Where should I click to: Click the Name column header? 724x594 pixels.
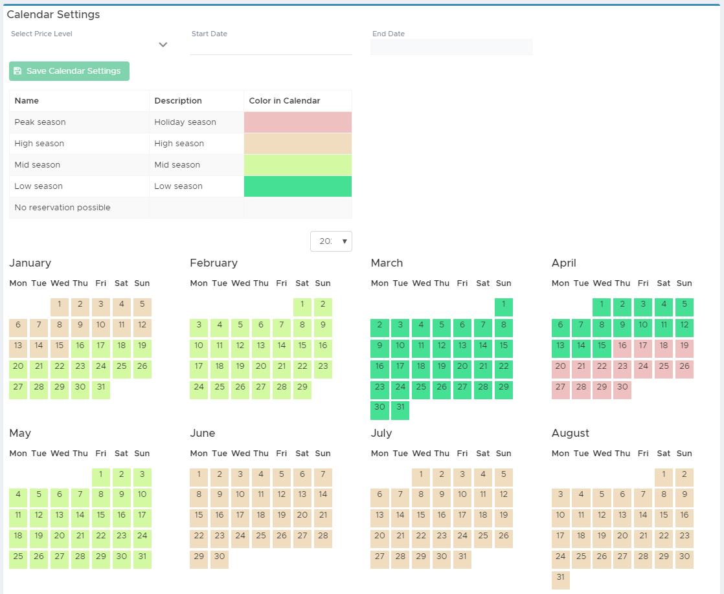(79, 100)
